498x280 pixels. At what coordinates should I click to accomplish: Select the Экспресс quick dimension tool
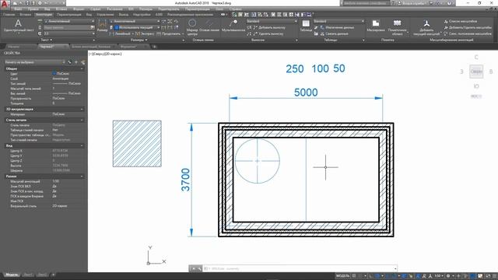[x=145, y=33]
